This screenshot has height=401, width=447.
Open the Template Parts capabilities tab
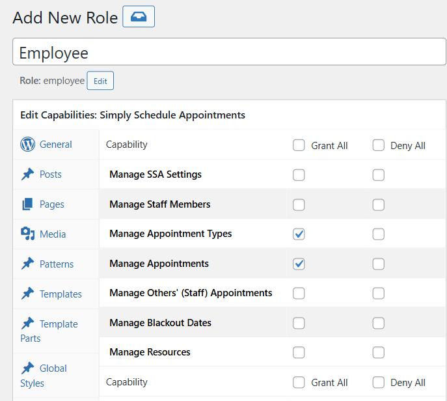(56, 331)
